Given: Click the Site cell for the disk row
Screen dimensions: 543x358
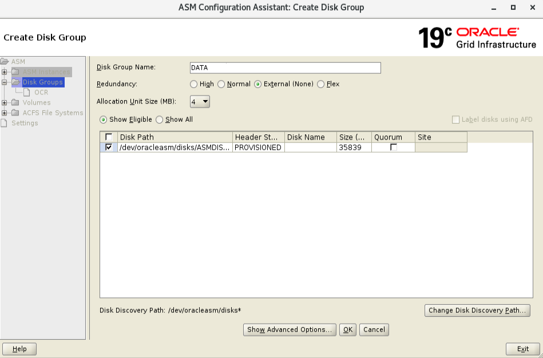Looking at the screenshot, I should click(441, 148).
